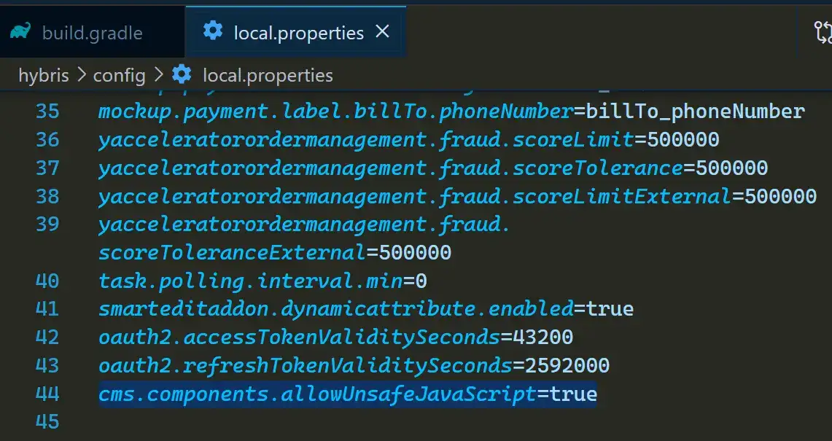The height and width of the screenshot is (441, 832).
Task: Click the gear icon in the breadcrumb path
Action: click(182, 75)
